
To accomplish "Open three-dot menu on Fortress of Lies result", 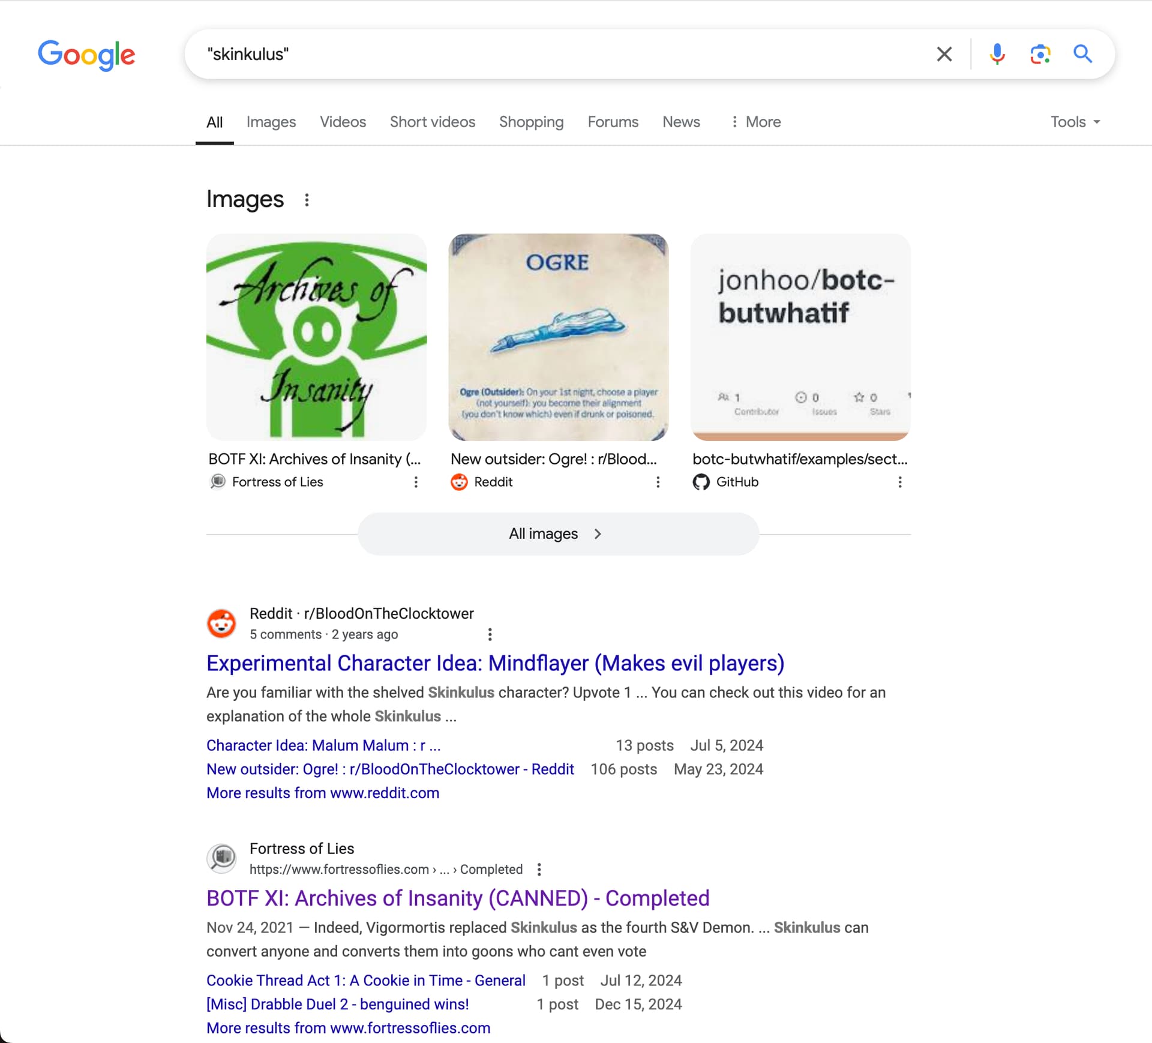I will coord(539,870).
